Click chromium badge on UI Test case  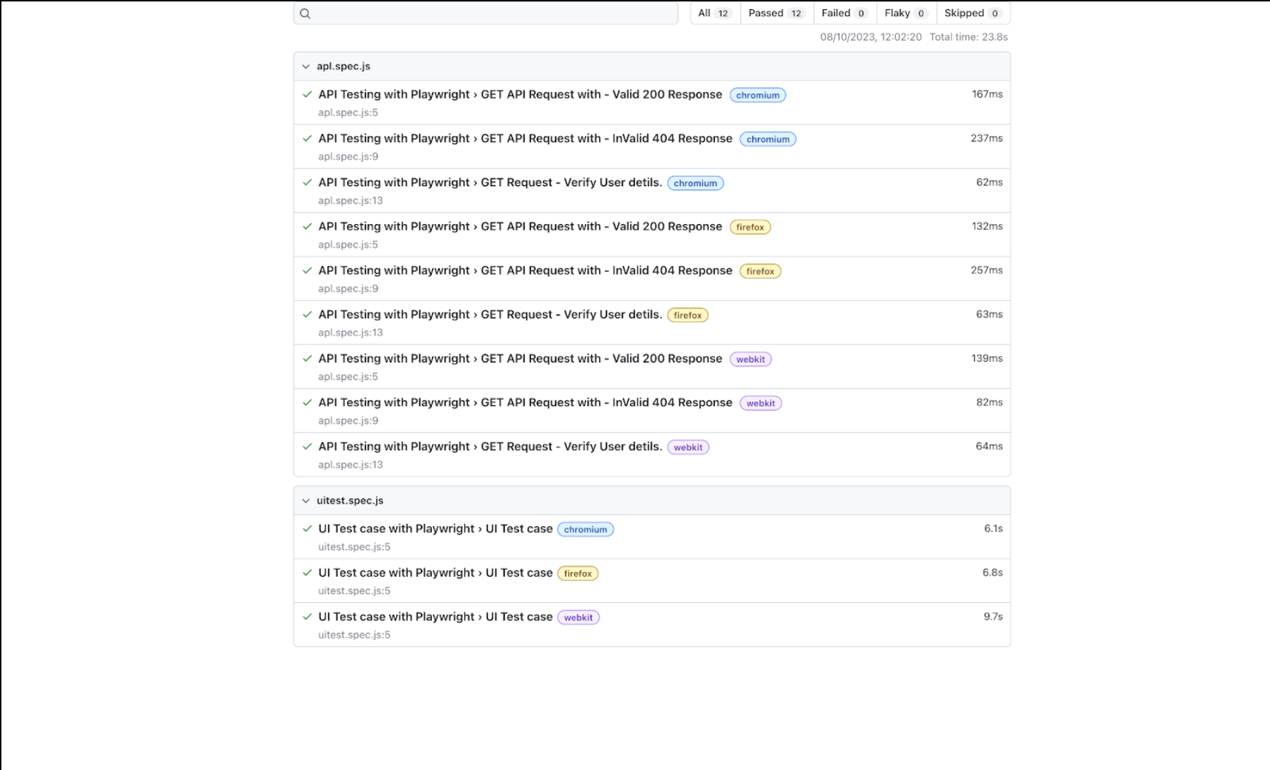[x=585, y=530]
